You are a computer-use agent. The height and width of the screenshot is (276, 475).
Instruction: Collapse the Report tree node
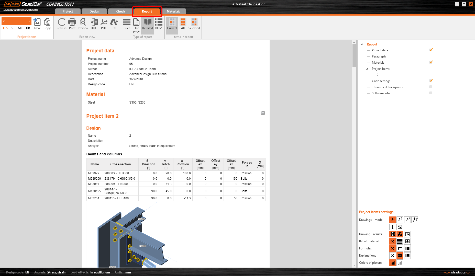coord(362,44)
